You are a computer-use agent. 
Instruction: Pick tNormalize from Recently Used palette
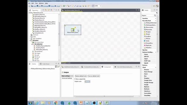[148, 30]
